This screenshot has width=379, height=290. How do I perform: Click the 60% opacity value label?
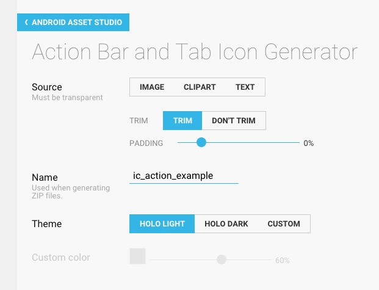tap(283, 261)
